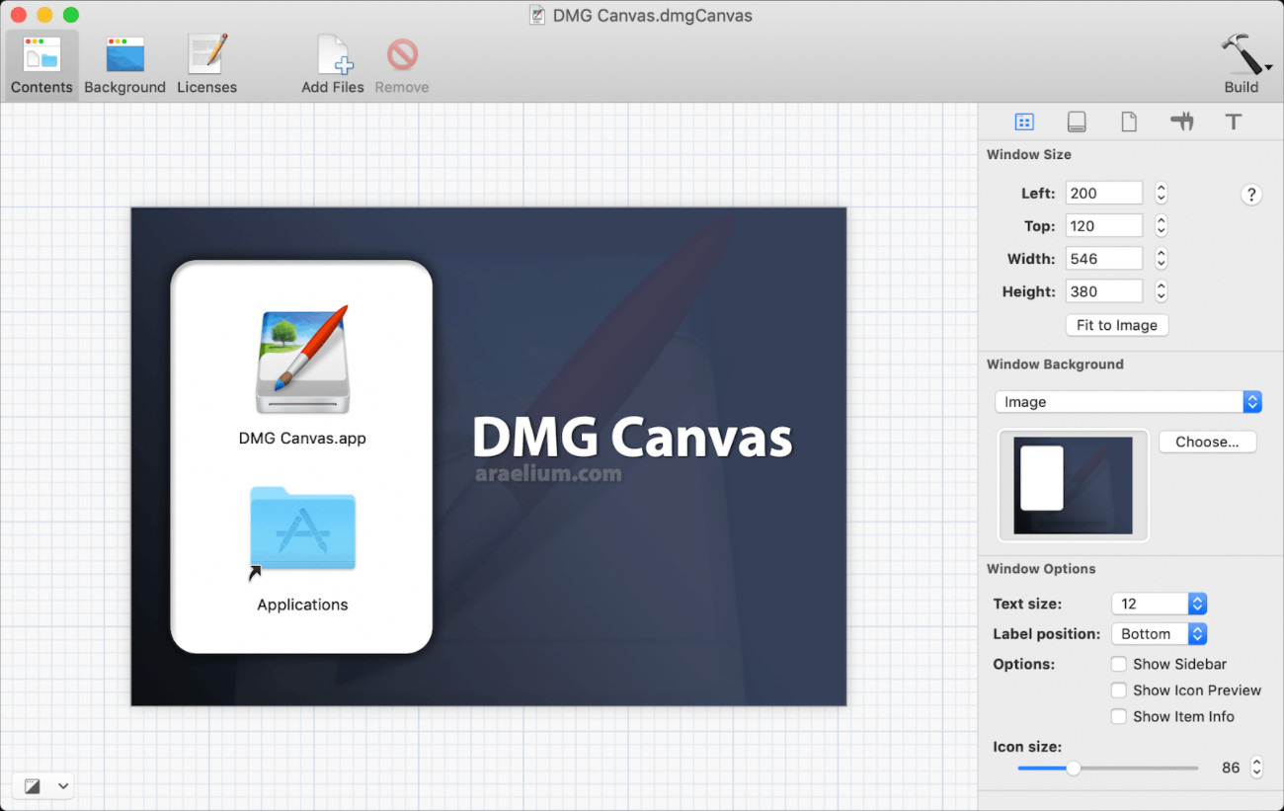1284x811 pixels.
Task: Click the Width value field
Action: pyautogui.click(x=1103, y=259)
